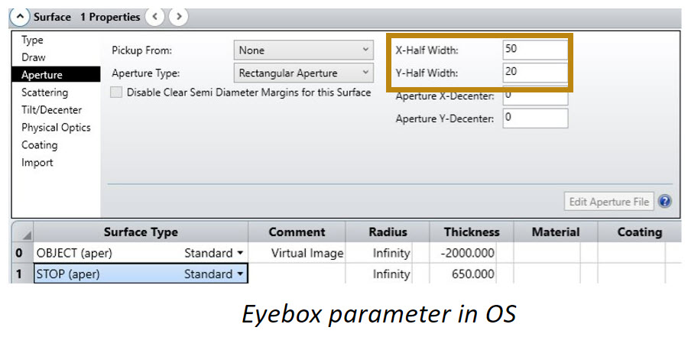
Task: Click the Material cell of OBJECT row
Action: (x=547, y=253)
